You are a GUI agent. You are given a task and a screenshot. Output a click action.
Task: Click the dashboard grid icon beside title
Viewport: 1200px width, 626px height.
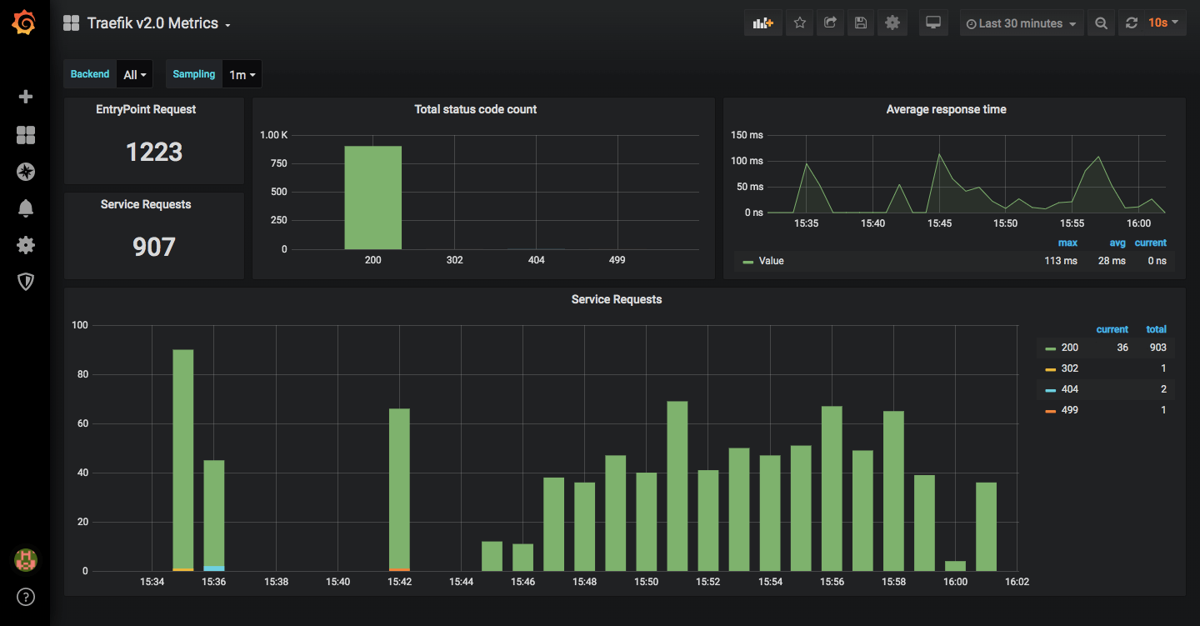click(72, 23)
